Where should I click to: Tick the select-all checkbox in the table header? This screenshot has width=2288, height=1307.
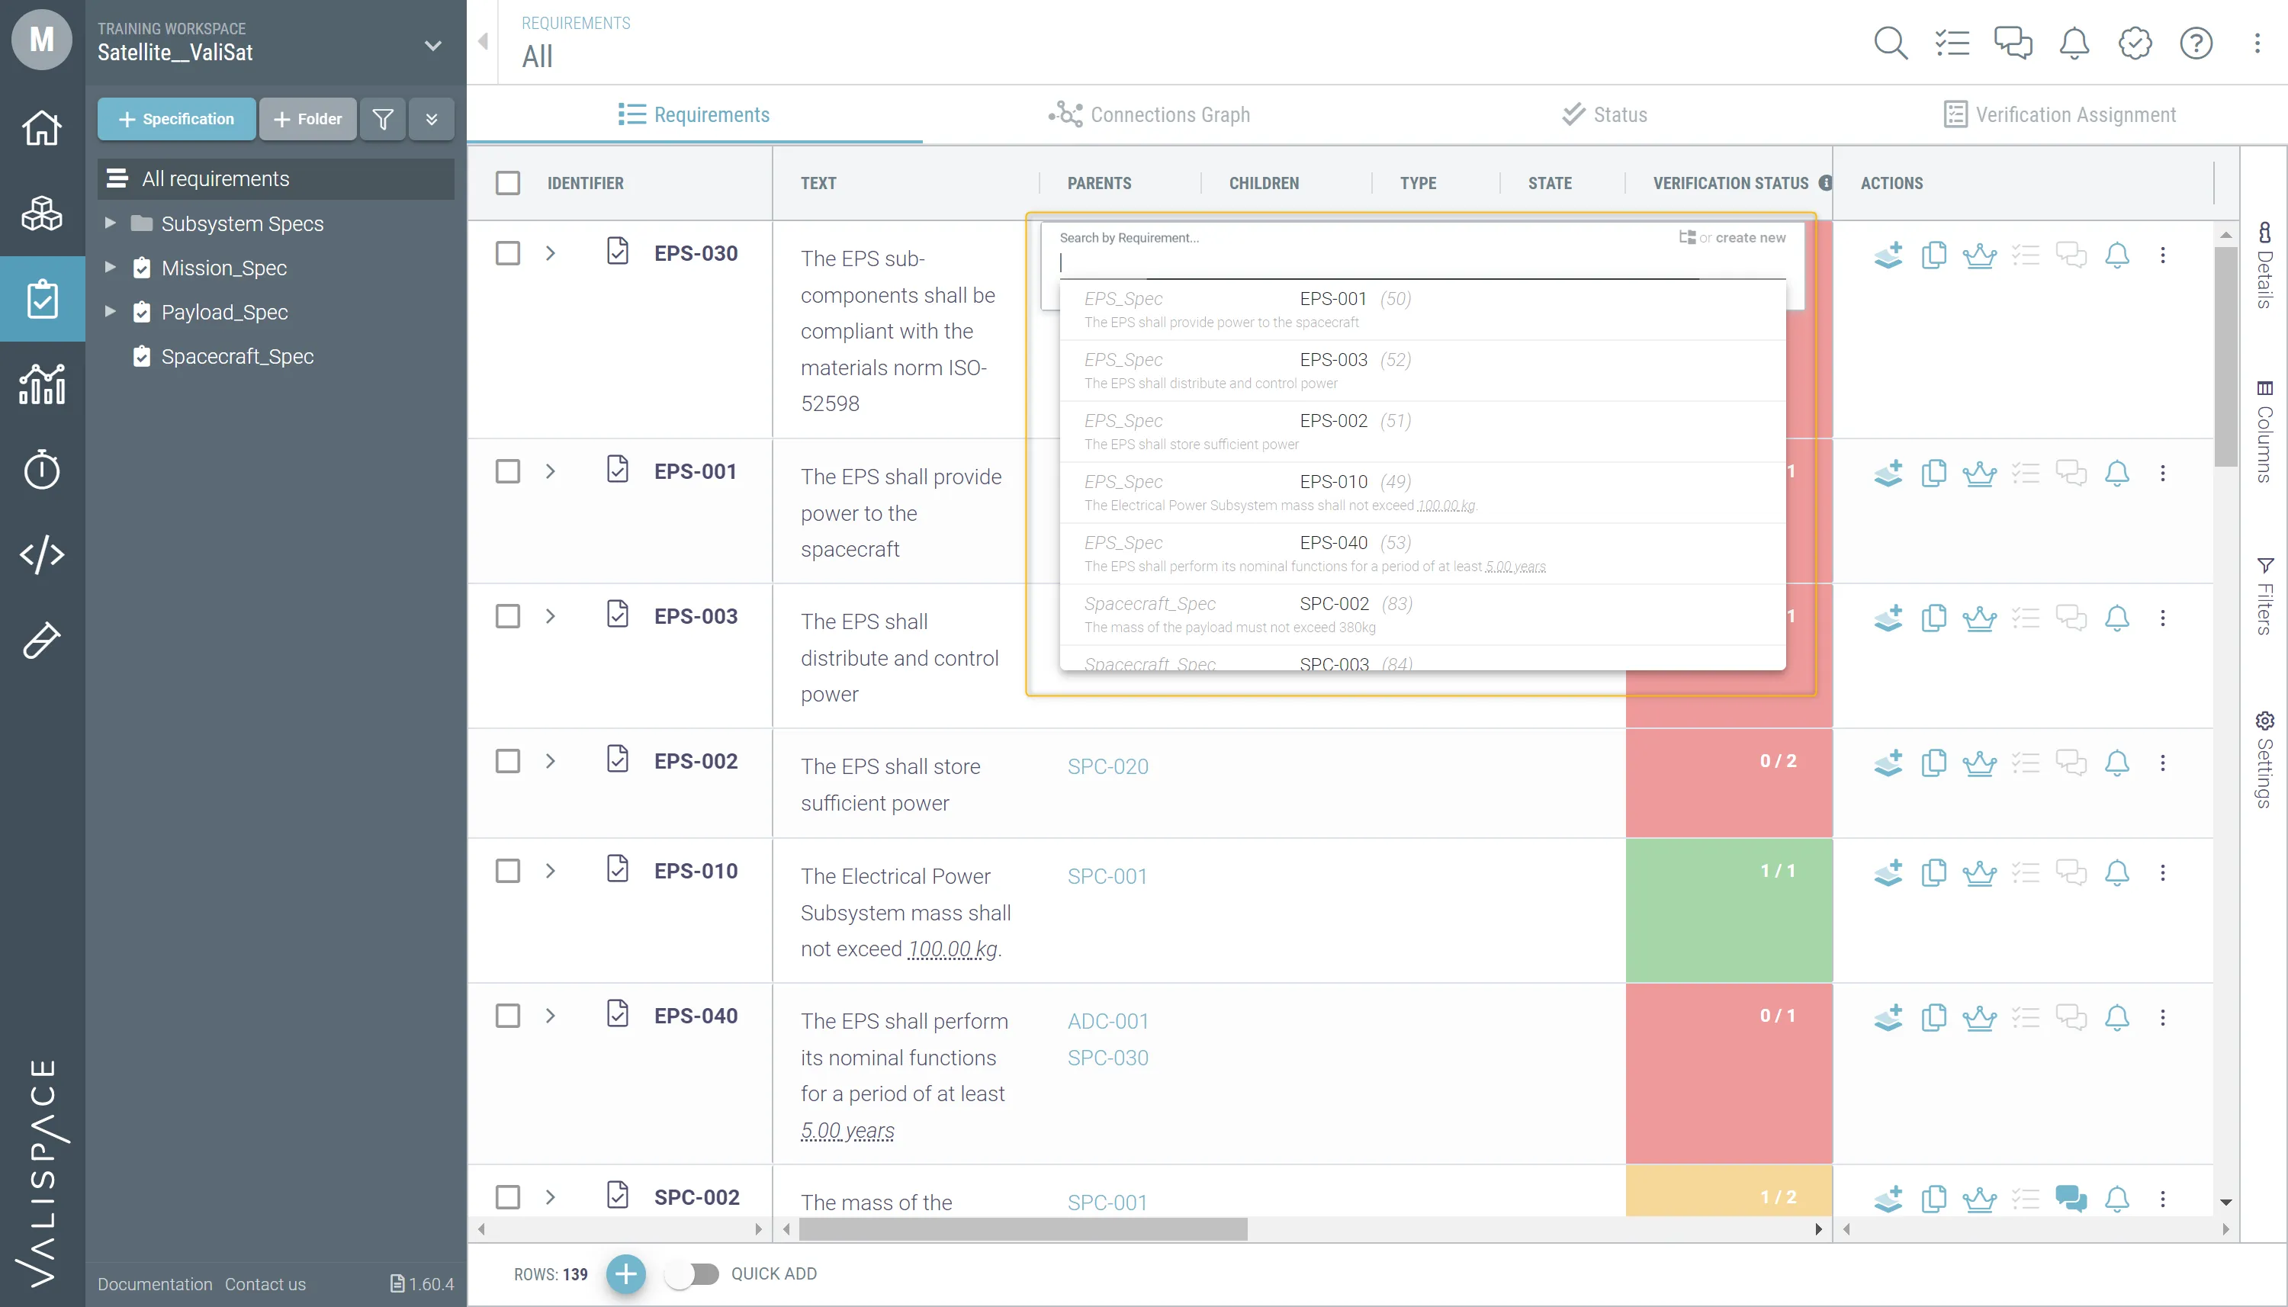pos(508,183)
